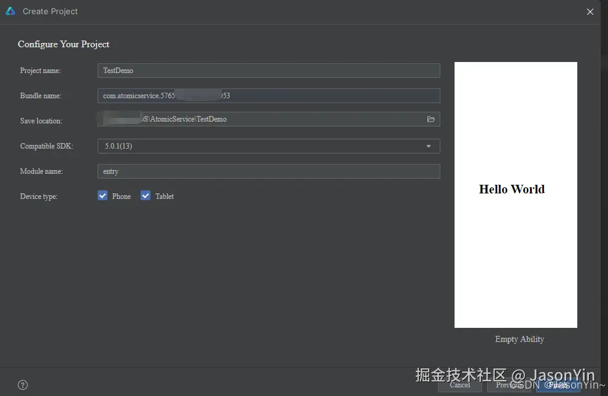This screenshot has width=608, height=396.
Task: Open the Compatible SDK dropdown arrow
Action: tap(430, 146)
